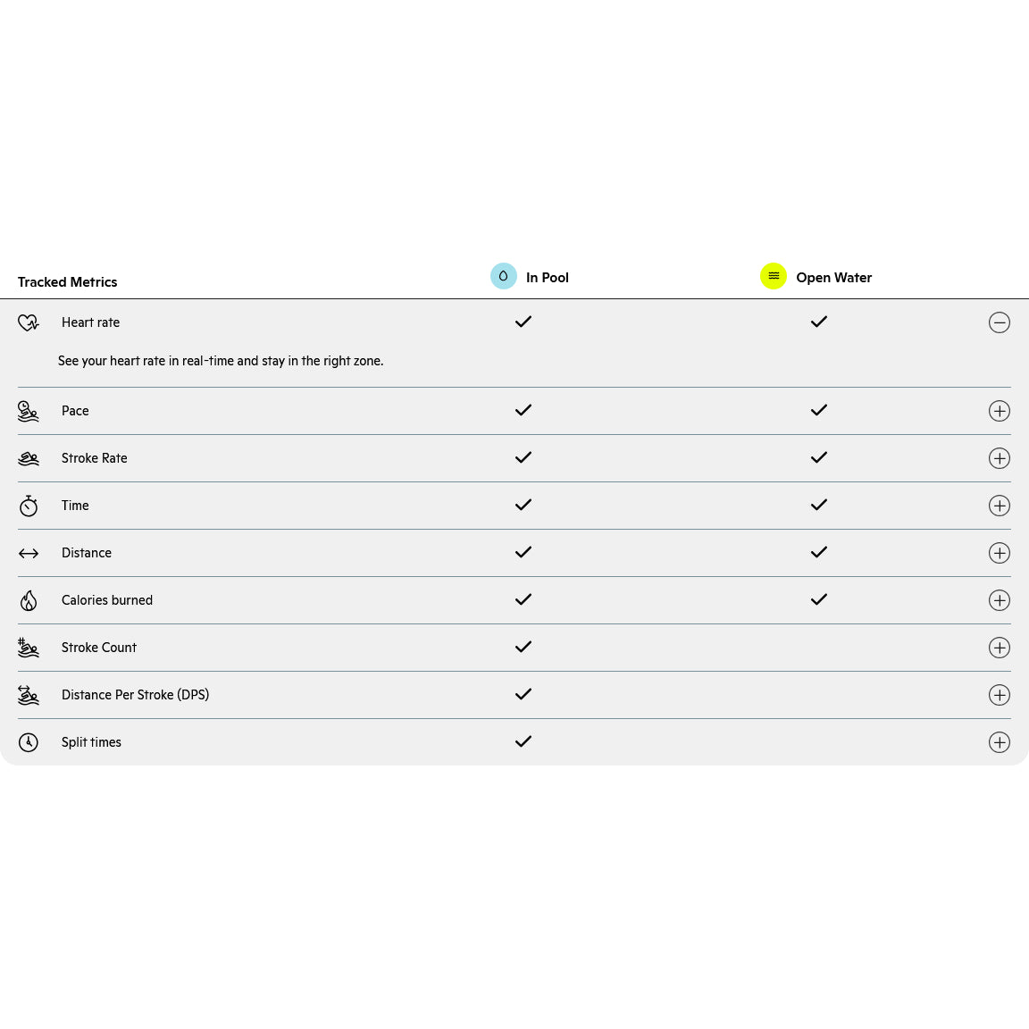Image resolution: width=1029 pixels, height=1029 pixels.
Task: Click the Calories burned label
Action: pyautogui.click(x=107, y=600)
